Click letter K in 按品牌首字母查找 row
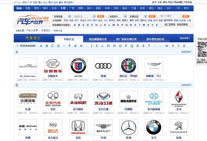 click(105, 25)
